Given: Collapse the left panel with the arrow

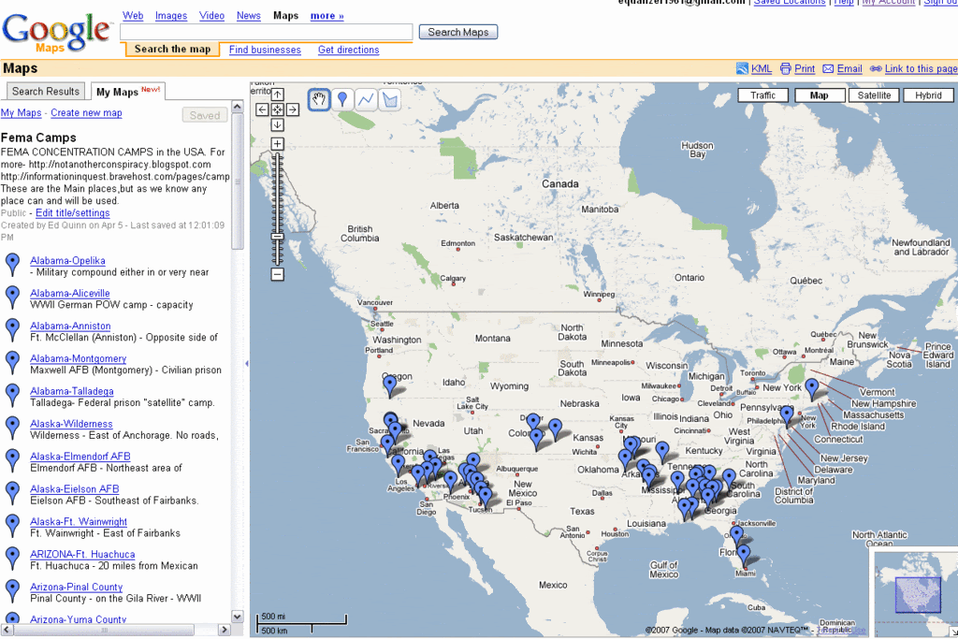Looking at the screenshot, I should pos(247,364).
